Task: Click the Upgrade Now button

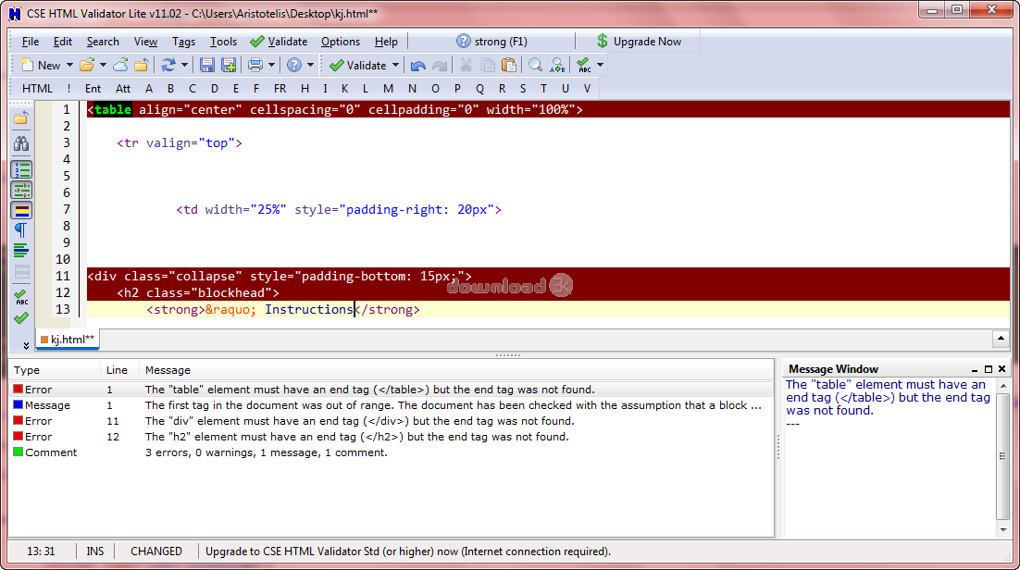Action: 639,42
